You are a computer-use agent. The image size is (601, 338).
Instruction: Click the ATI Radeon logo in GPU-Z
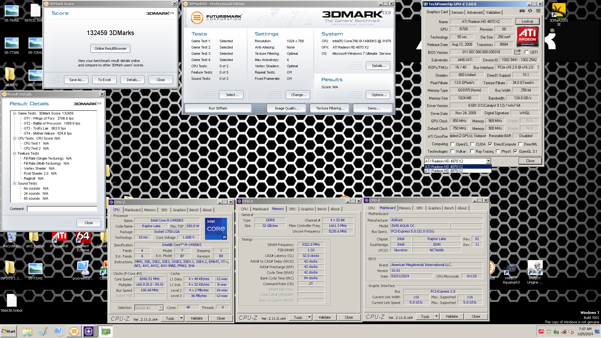coord(527,37)
